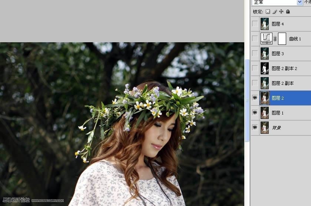The image size is (311, 206).
Task: Select the white layer mask of 曲线 1
Action: [x=282, y=39]
